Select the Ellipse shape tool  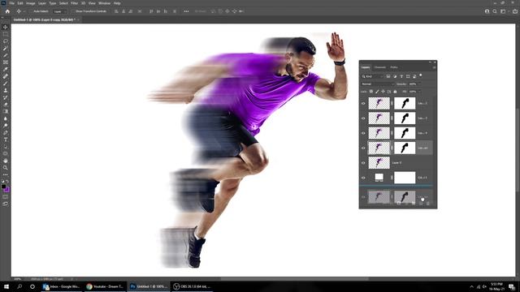click(6, 153)
